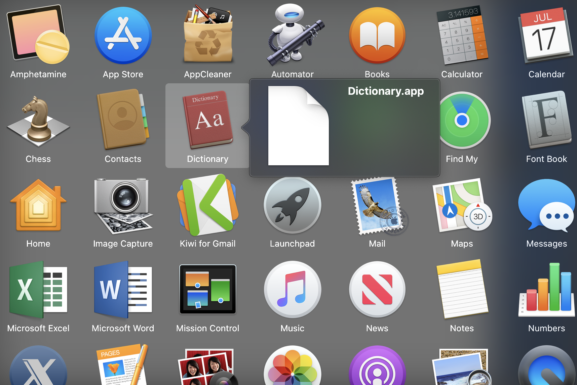Open Mission Control
The width and height of the screenshot is (577, 385).
pyautogui.click(x=208, y=289)
